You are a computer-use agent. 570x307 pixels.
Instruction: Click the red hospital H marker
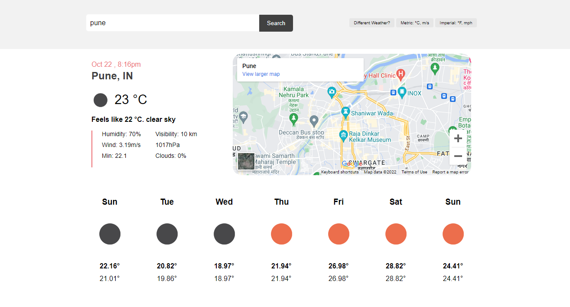tap(401, 75)
